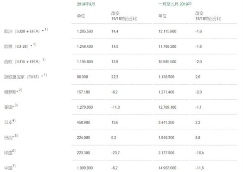Click the 14.963.000 cell for 中国
Image resolution: width=243 pixels, height=172 pixels.
[167, 168]
